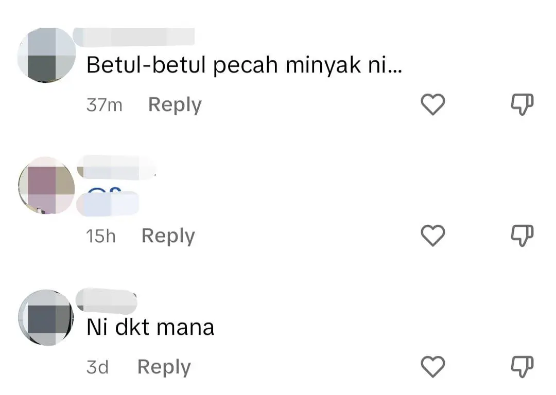The height and width of the screenshot is (395, 556).
Task: View avatar of the 15h commenter
Action: pyautogui.click(x=47, y=186)
